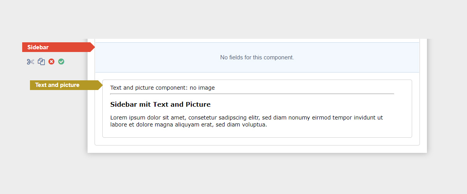The image size is (467, 194).
Task: Click the horizontal rule under the placeholder text
Action: 252,94
